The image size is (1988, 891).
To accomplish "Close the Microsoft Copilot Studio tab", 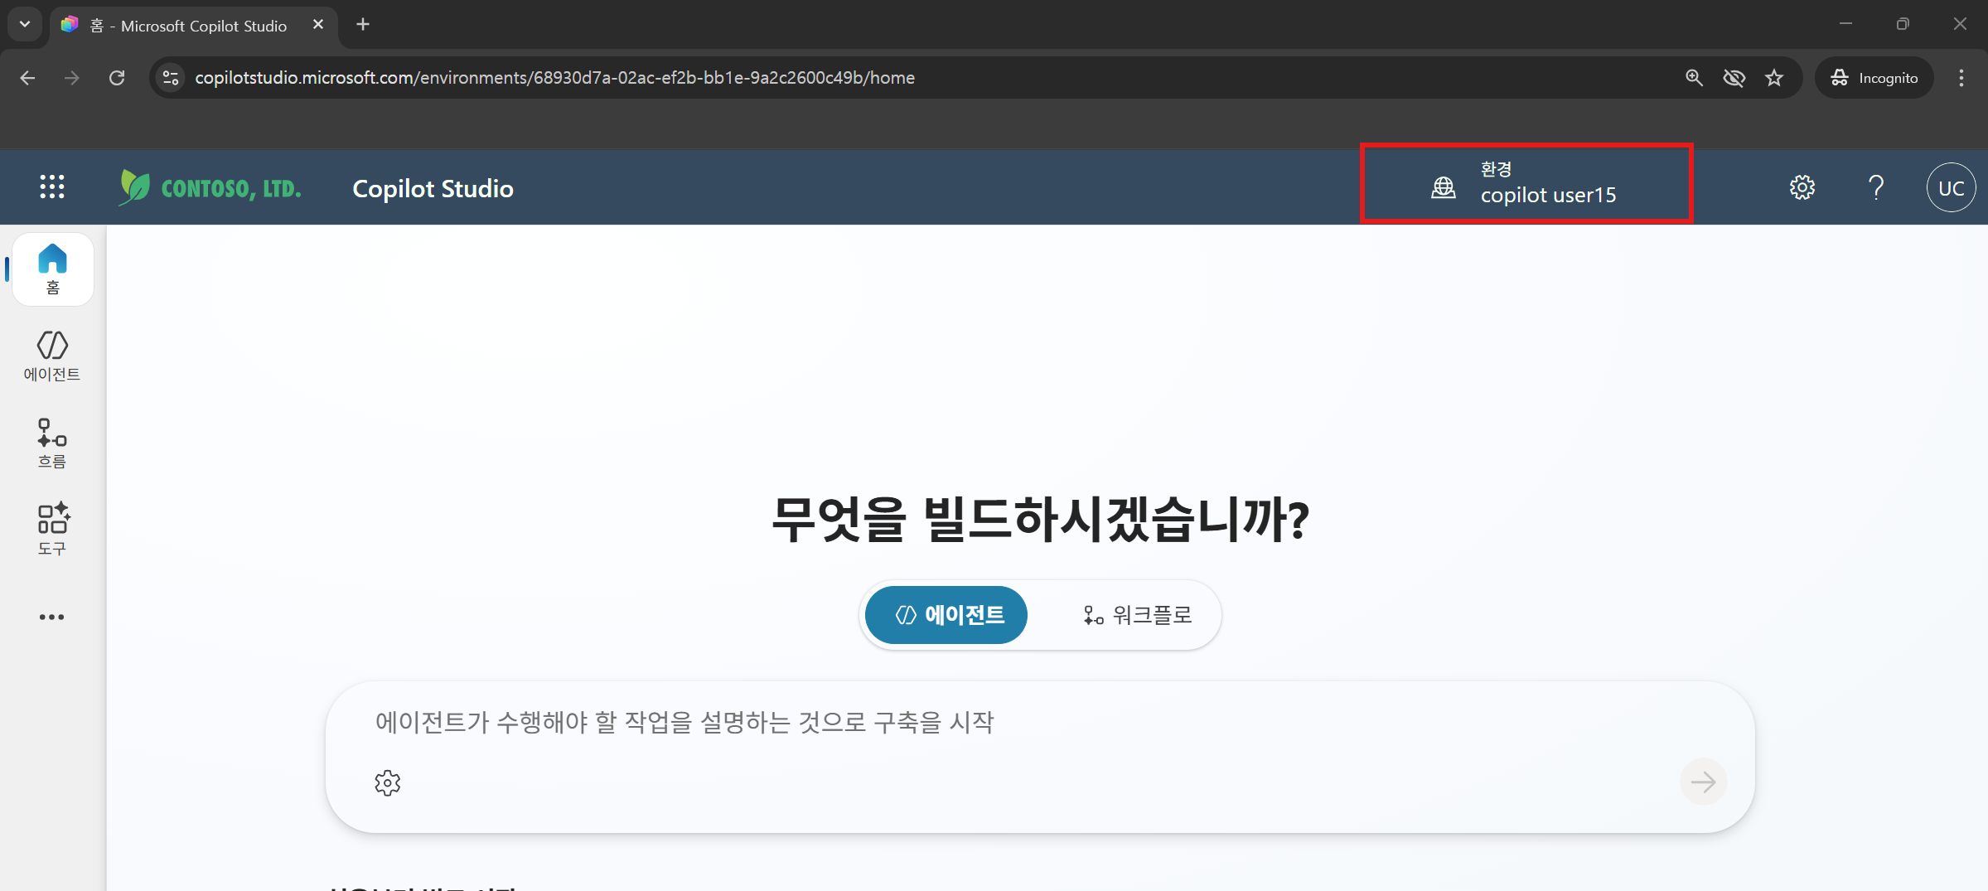I will tap(317, 25).
